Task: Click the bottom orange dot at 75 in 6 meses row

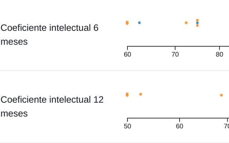Action: pos(197,25)
